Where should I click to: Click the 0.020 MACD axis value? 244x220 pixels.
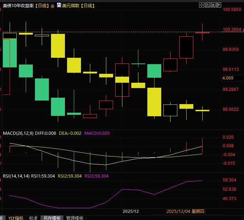click(x=228, y=137)
